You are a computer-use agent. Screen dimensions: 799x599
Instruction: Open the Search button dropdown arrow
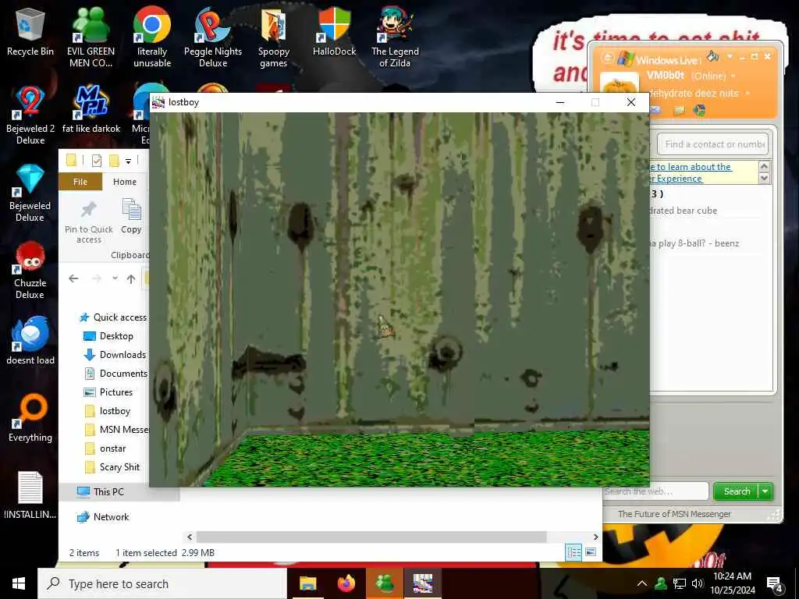765,491
